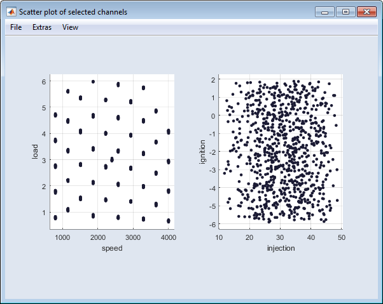Select the 'injection' x-axis label
This screenshot has width=383, height=304.
pyautogui.click(x=281, y=248)
